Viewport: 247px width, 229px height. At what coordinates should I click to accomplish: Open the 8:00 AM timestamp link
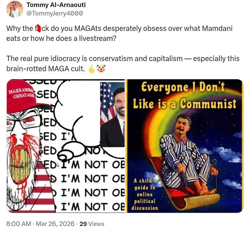tap(19, 224)
